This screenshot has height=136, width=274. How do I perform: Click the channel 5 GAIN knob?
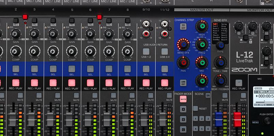72,34
